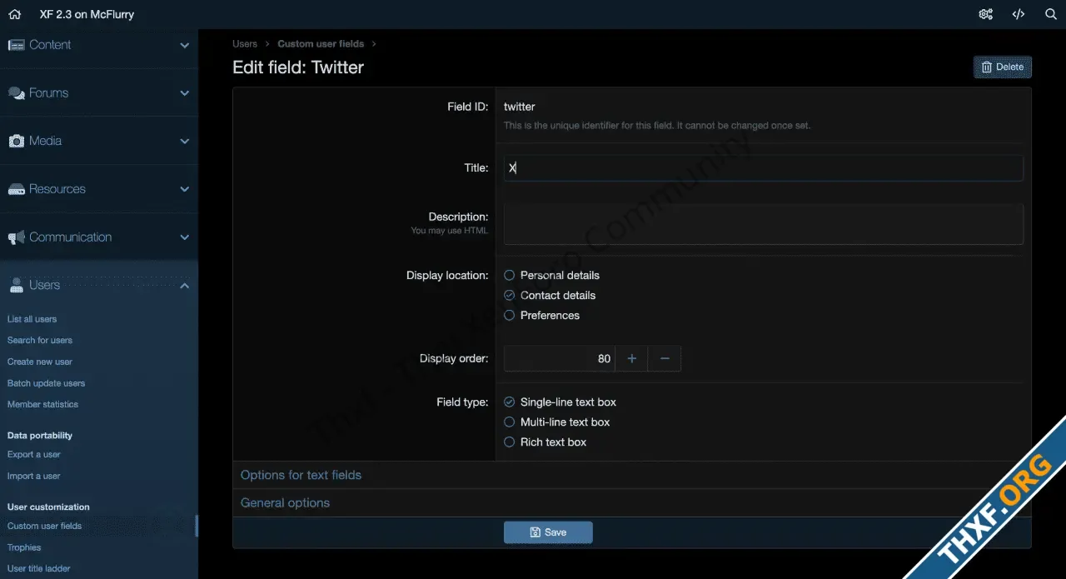Increase display order with plus button

point(632,358)
